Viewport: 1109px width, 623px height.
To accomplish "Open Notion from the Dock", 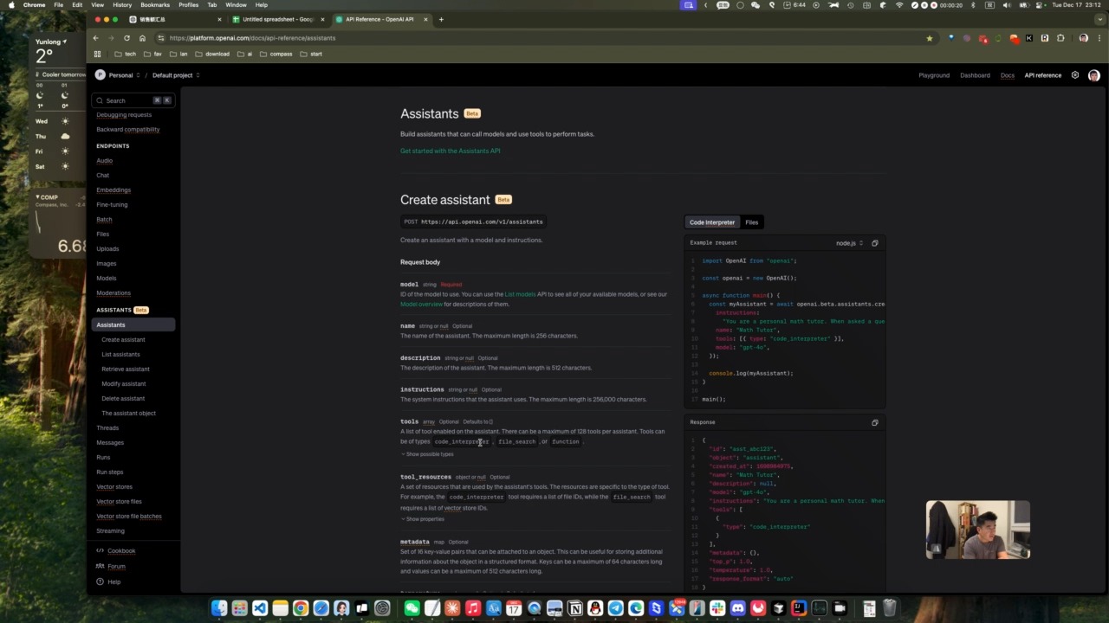I will pos(575,608).
